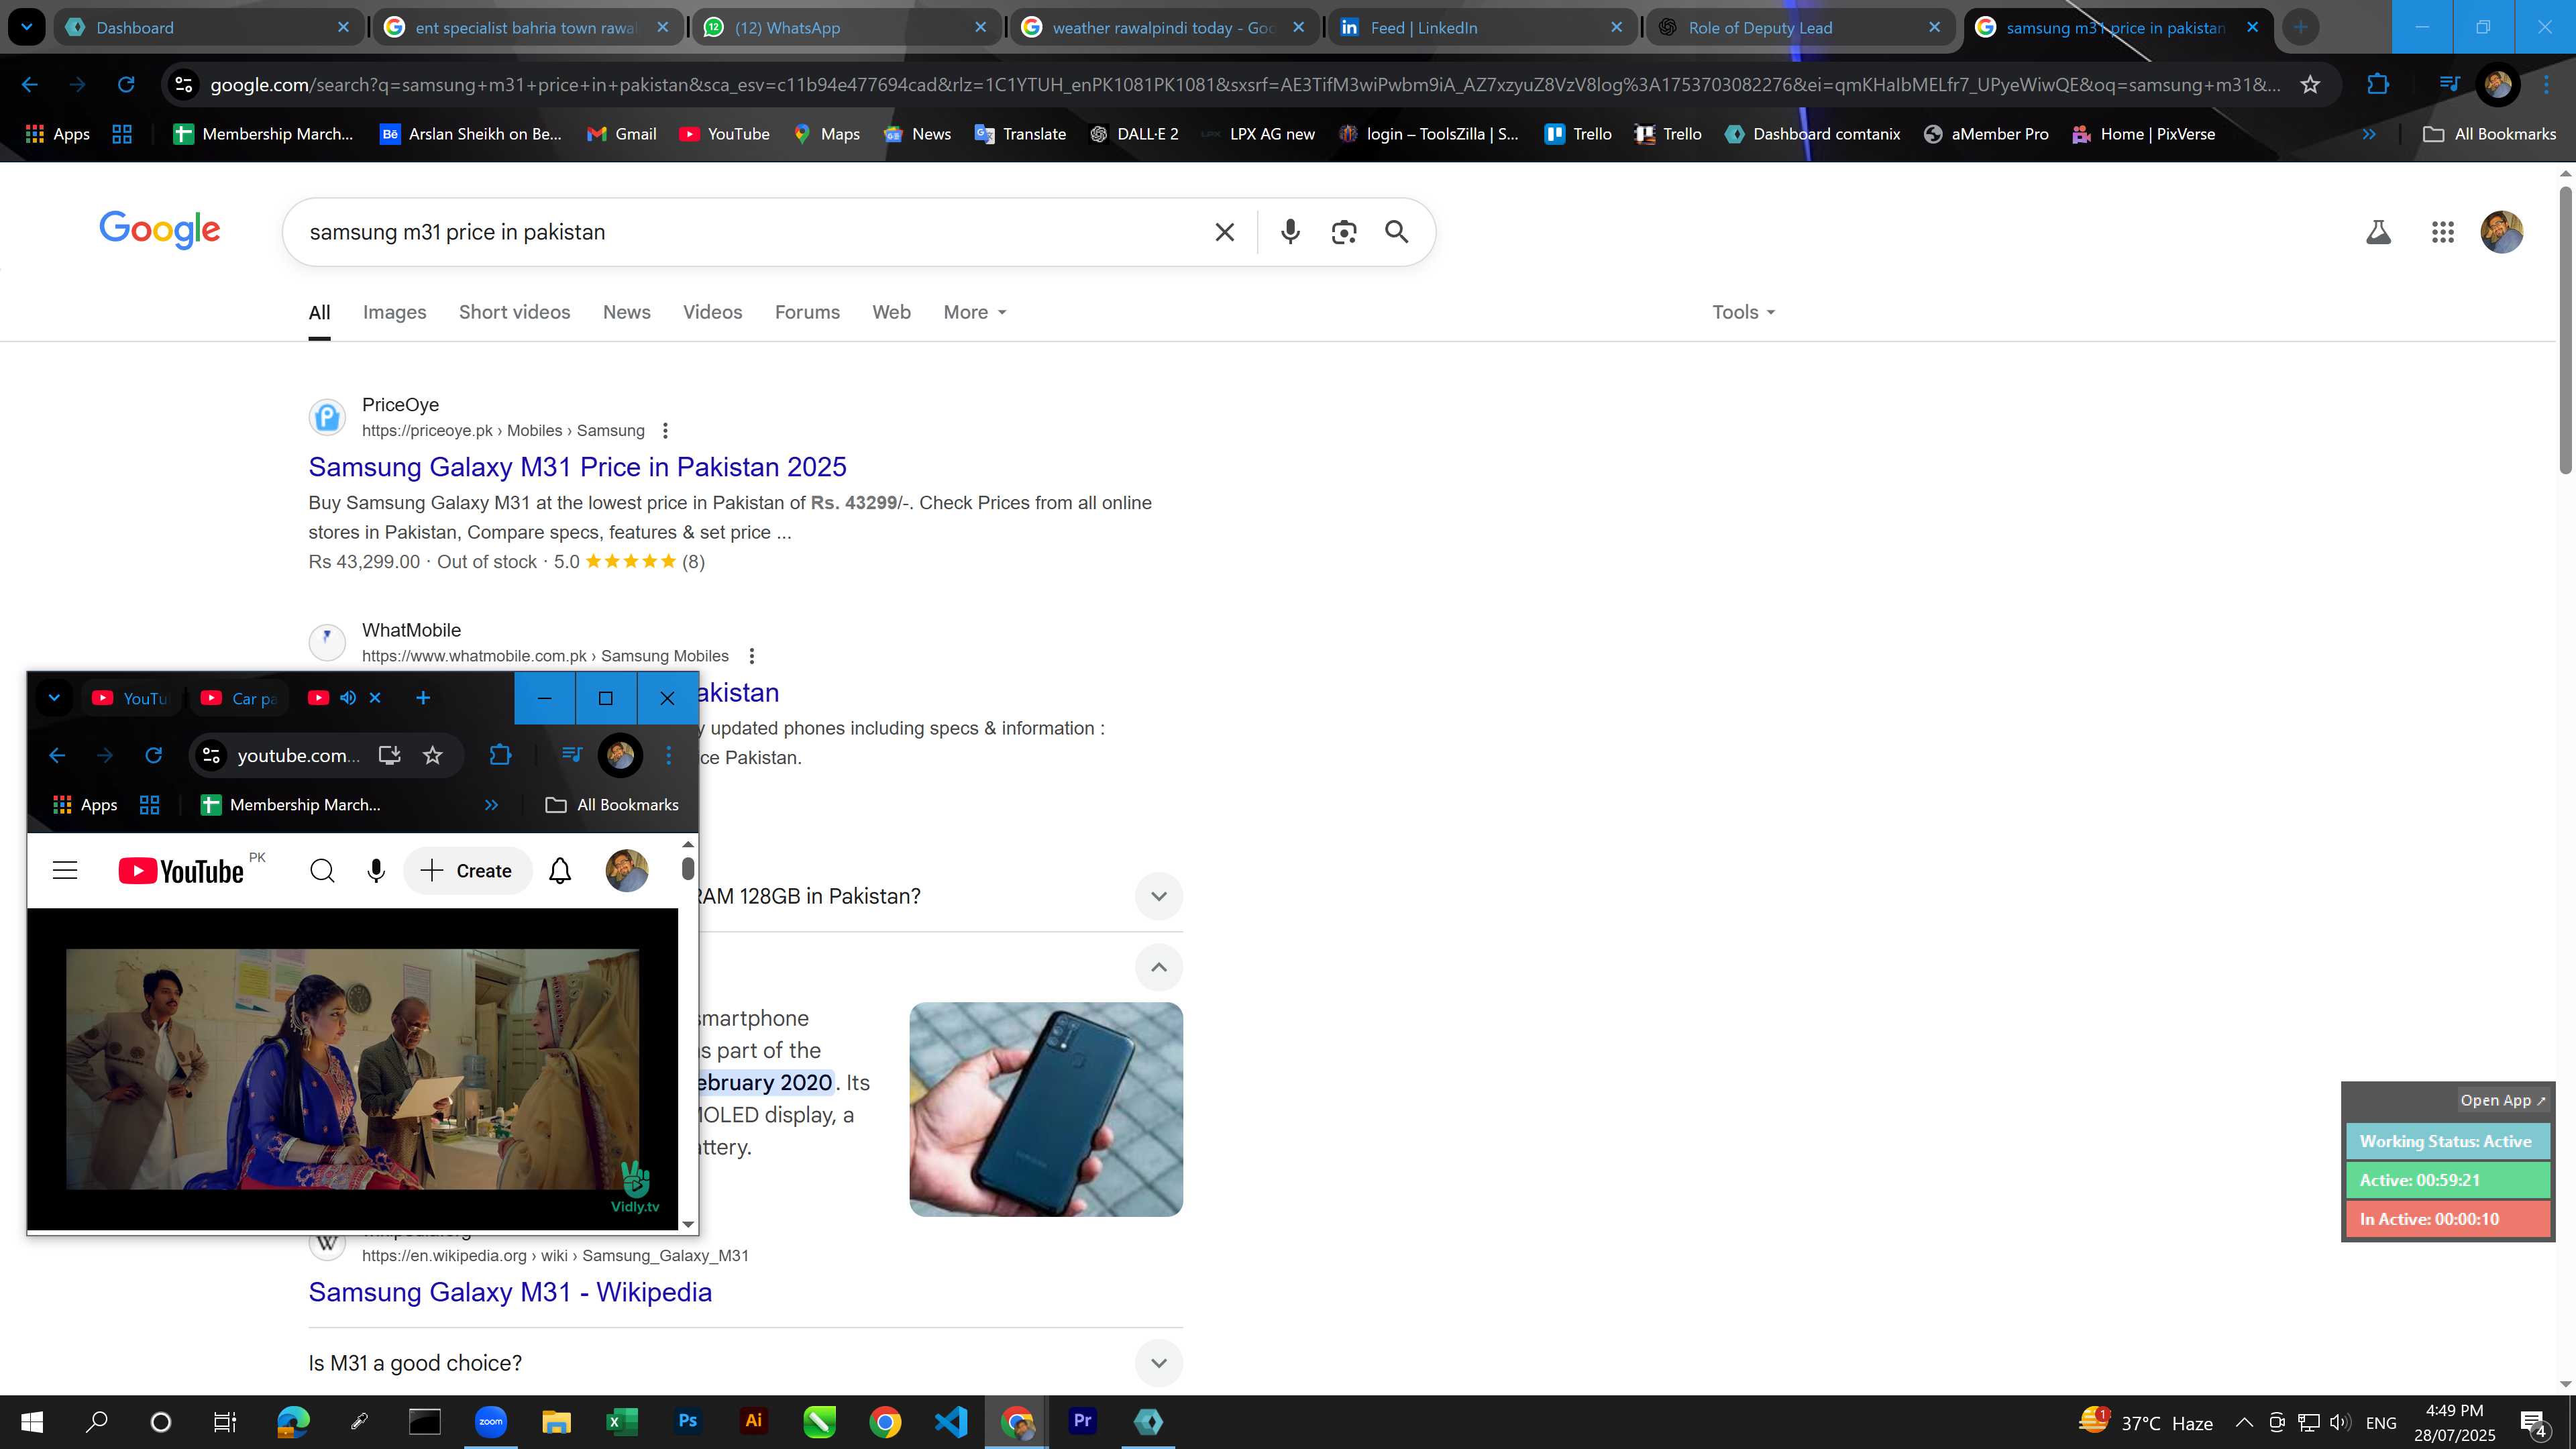Launch Illustrator from the taskbar
Viewport: 2576px width, 1449px height.
click(754, 1421)
